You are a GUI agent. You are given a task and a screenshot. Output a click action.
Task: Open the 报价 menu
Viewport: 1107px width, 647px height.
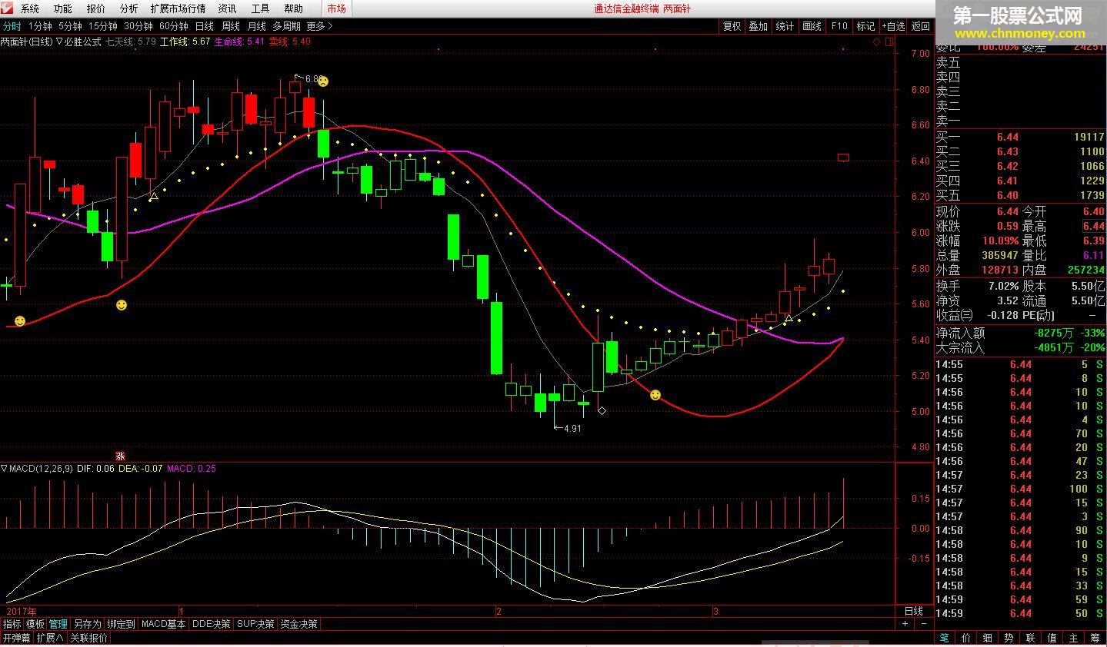[x=96, y=8]
